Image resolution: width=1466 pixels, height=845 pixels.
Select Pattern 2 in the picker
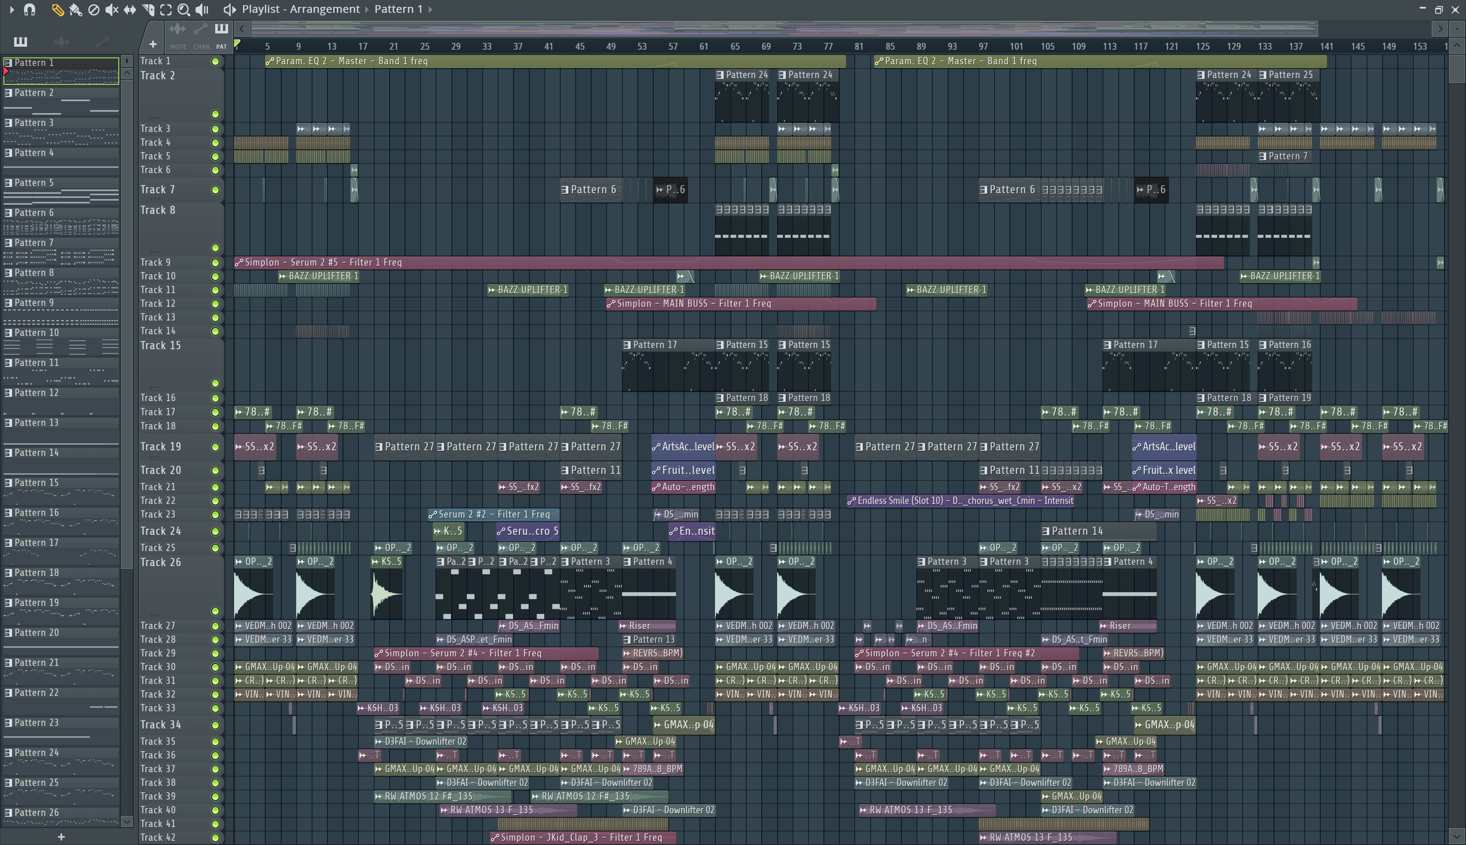tap(61, 100)
